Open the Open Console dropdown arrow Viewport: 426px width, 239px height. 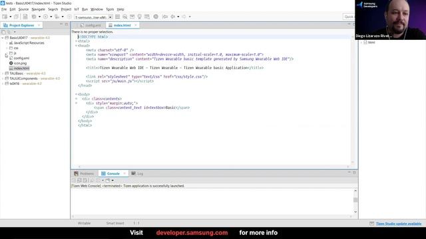pyautogui.click(x=112, y=181)
